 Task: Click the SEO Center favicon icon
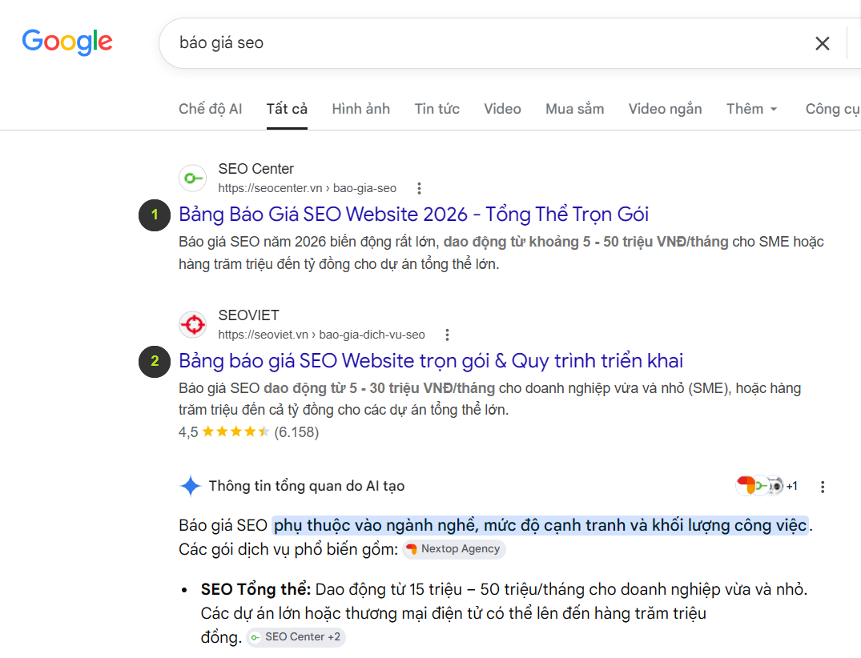tap(193, 178)
